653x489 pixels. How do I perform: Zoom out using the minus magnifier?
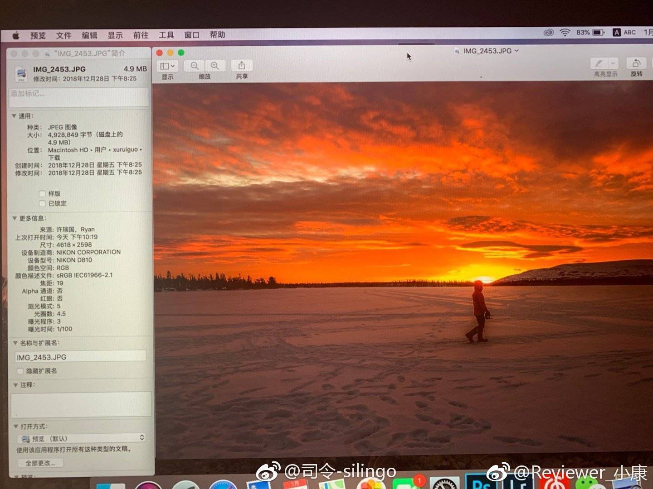coord(195,66)
